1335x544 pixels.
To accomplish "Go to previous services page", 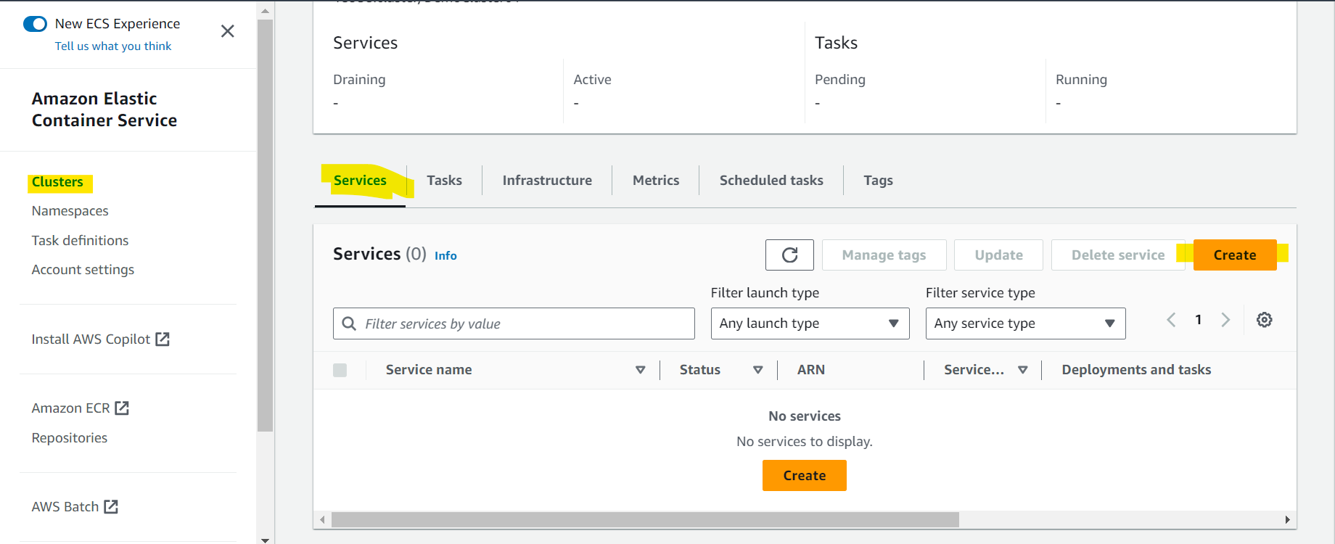I will click(1171, 320).
